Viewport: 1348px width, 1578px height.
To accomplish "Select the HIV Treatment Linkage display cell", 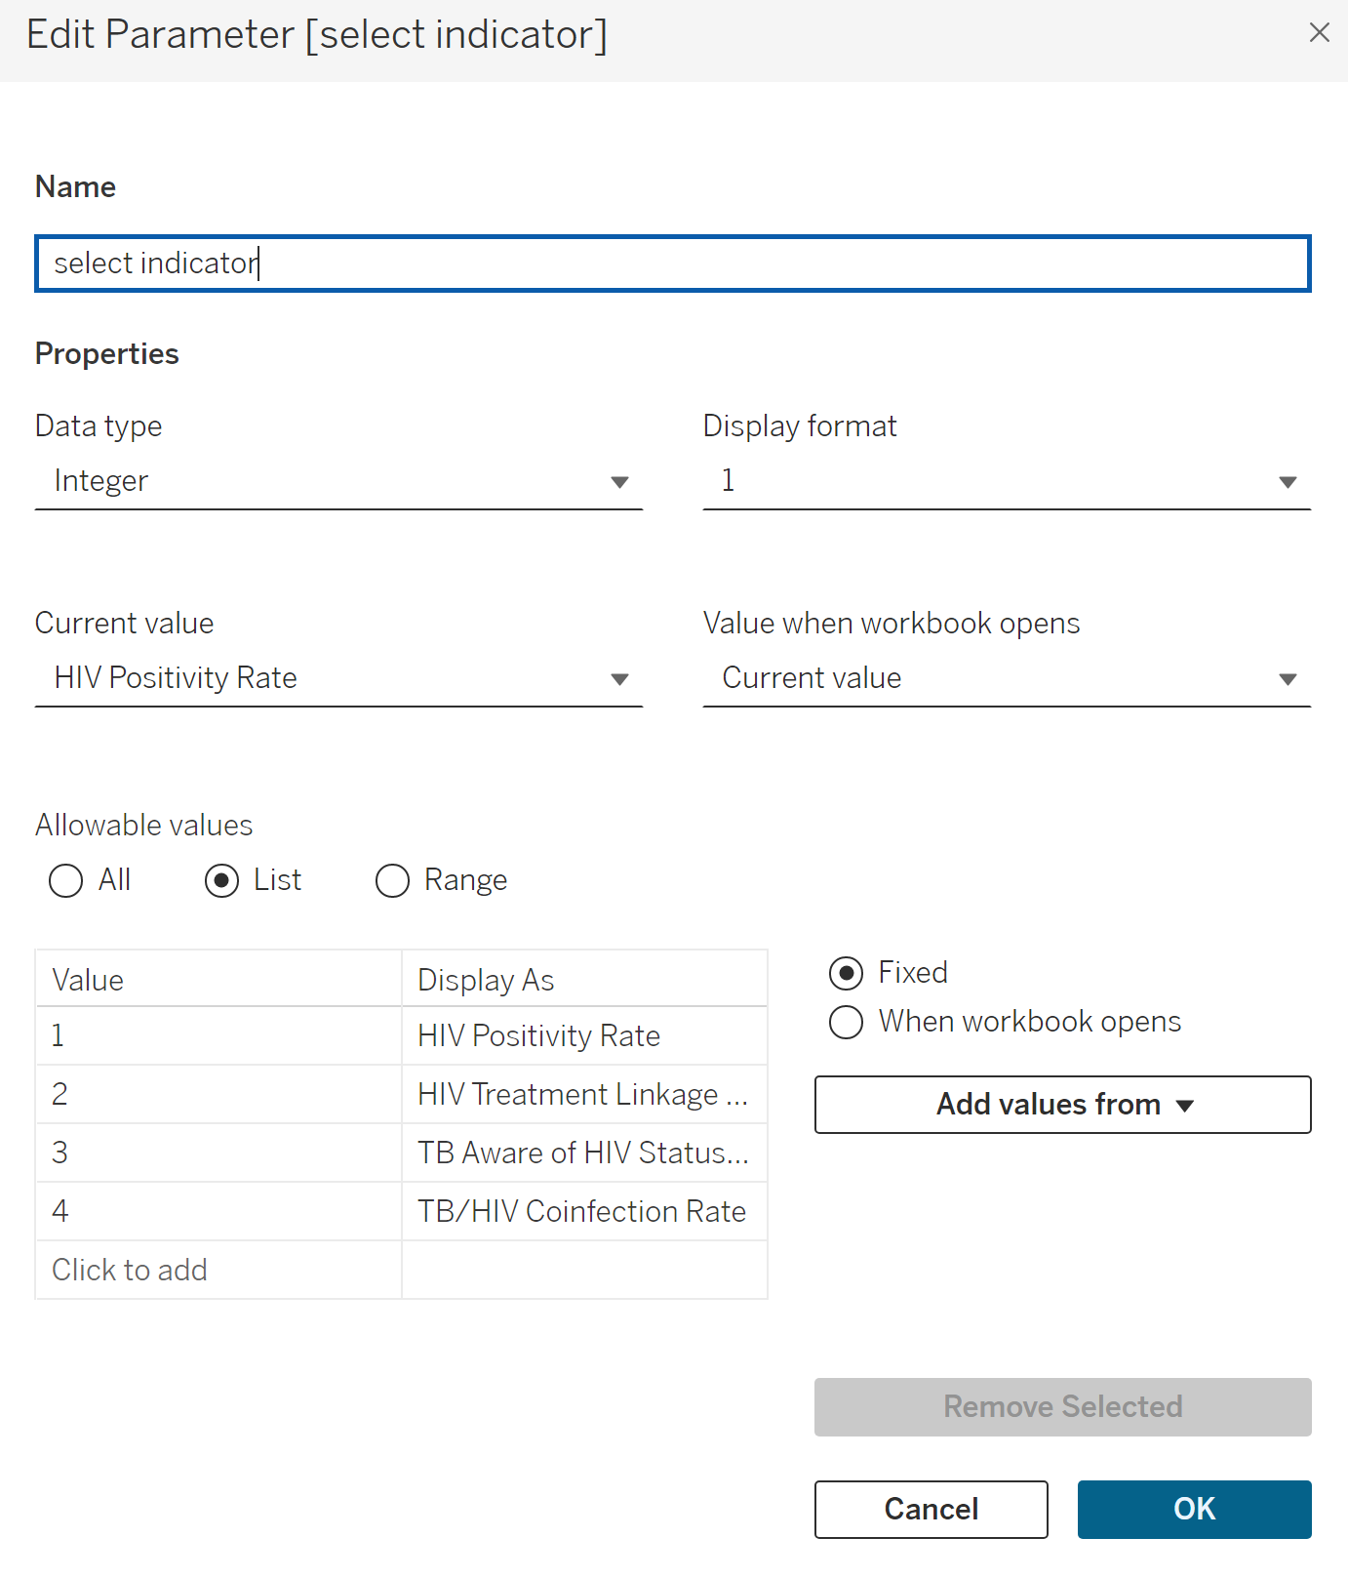I will [584, 1094].
